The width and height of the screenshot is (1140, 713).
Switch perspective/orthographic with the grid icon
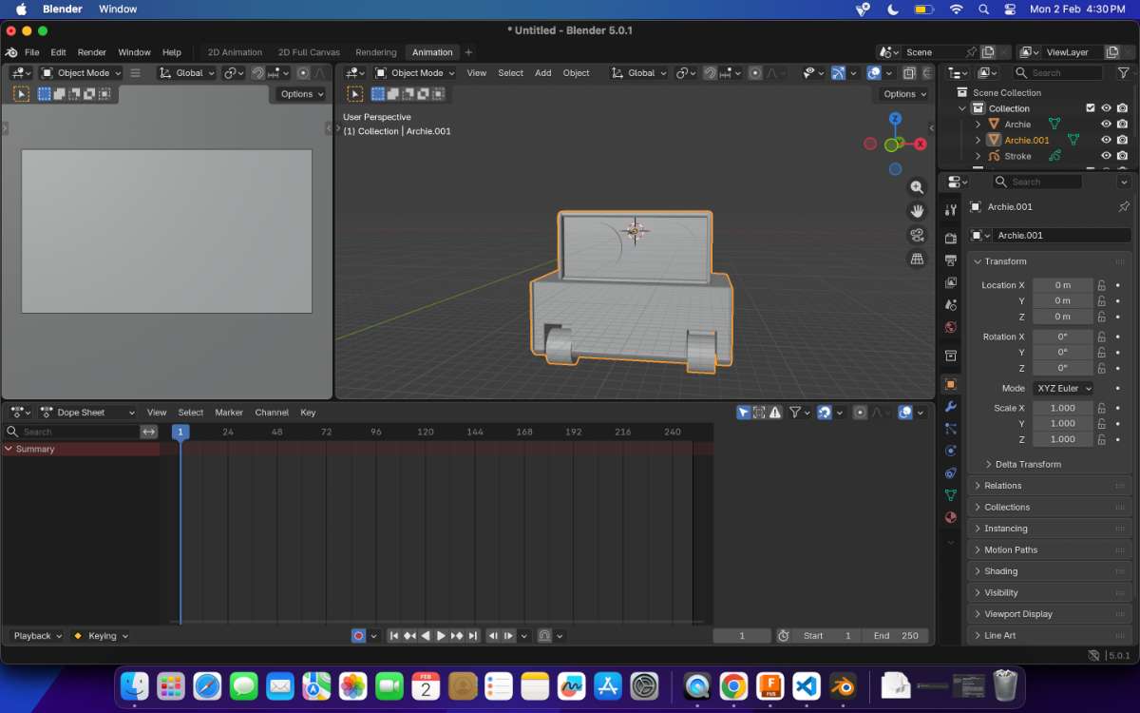[917, 259]
